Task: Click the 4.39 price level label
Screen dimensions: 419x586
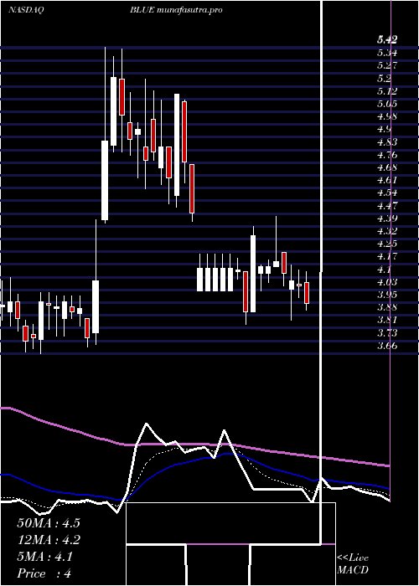Action: click(x=387, y=218)
